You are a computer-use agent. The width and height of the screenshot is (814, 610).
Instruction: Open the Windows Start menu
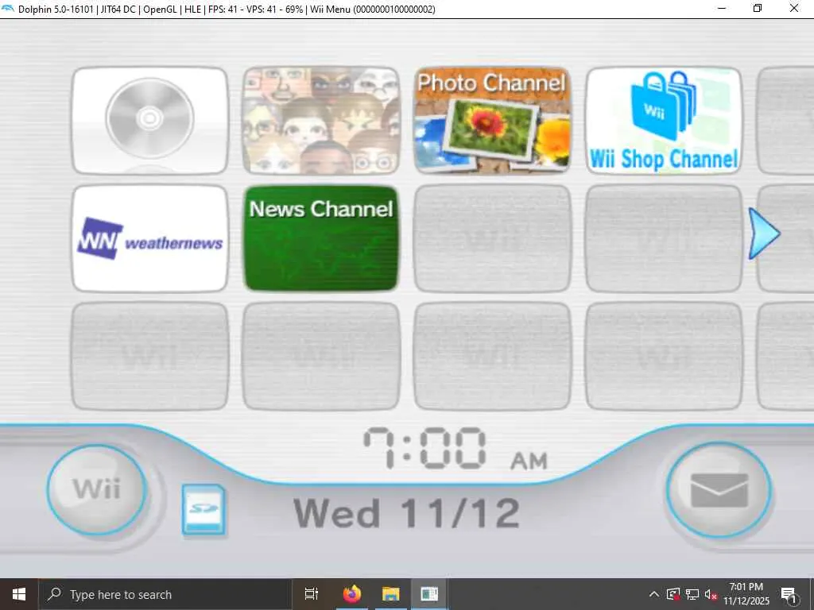pyautogui.click(x=19, y=594)
